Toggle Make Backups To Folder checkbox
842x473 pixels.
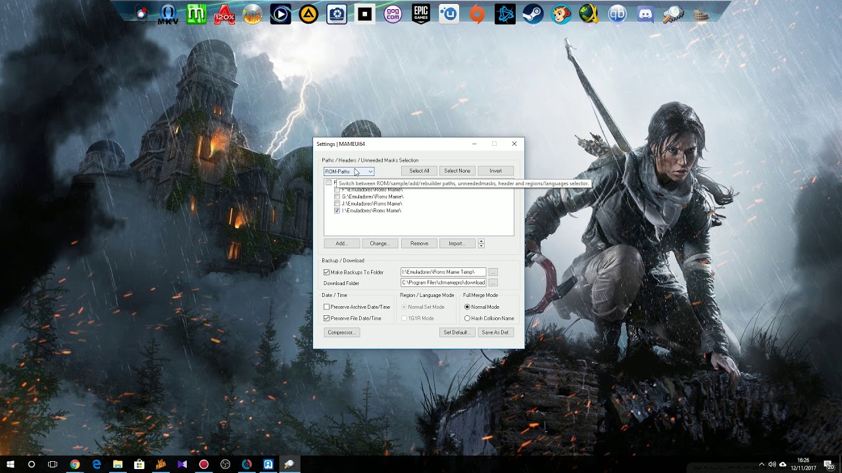point(326,272)
